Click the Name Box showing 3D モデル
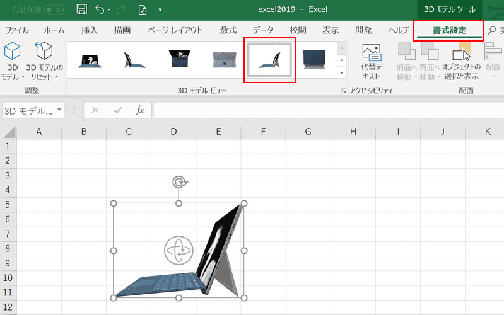 (x=28, y=111)
